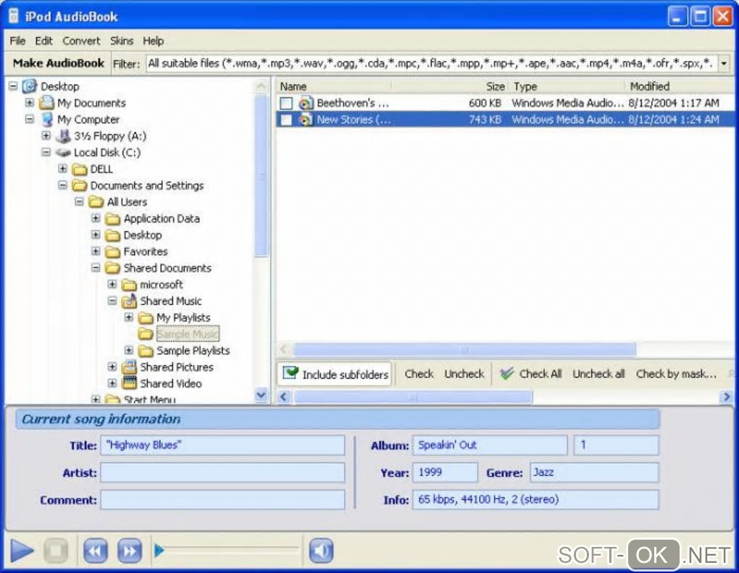Open the Help menu
Viewport: 739px width, 573px height.
153,41
